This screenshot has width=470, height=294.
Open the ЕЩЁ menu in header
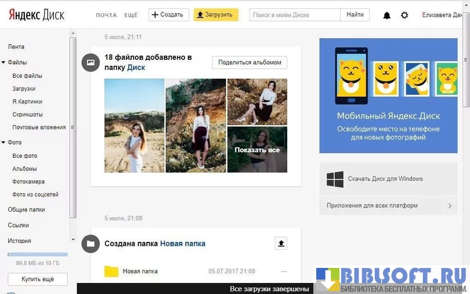(131, 15)
